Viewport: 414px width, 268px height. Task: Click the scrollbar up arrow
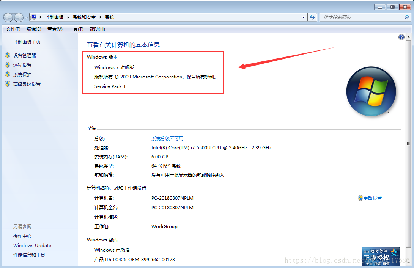[408, 37]
